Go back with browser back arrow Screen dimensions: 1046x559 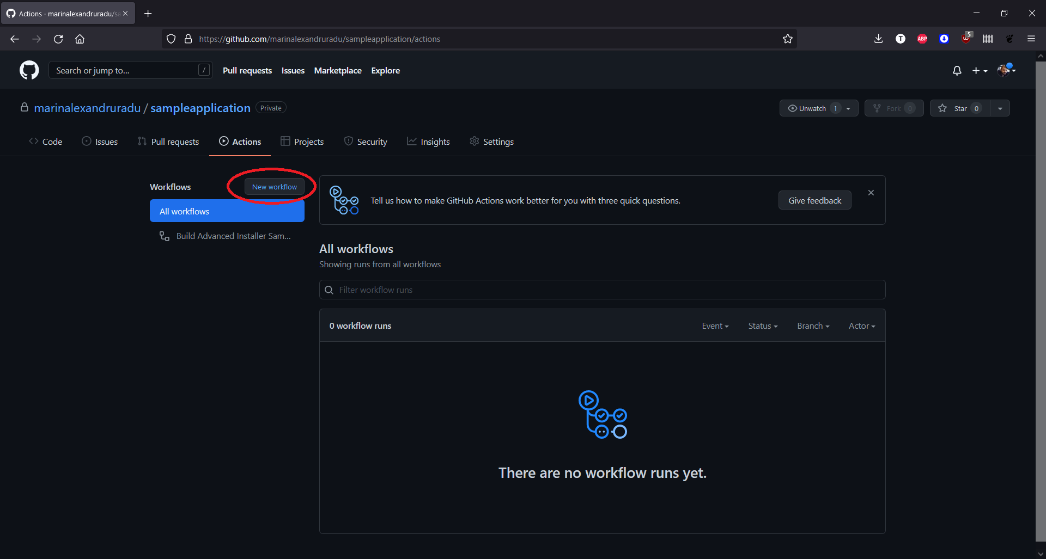coord(15,39)
